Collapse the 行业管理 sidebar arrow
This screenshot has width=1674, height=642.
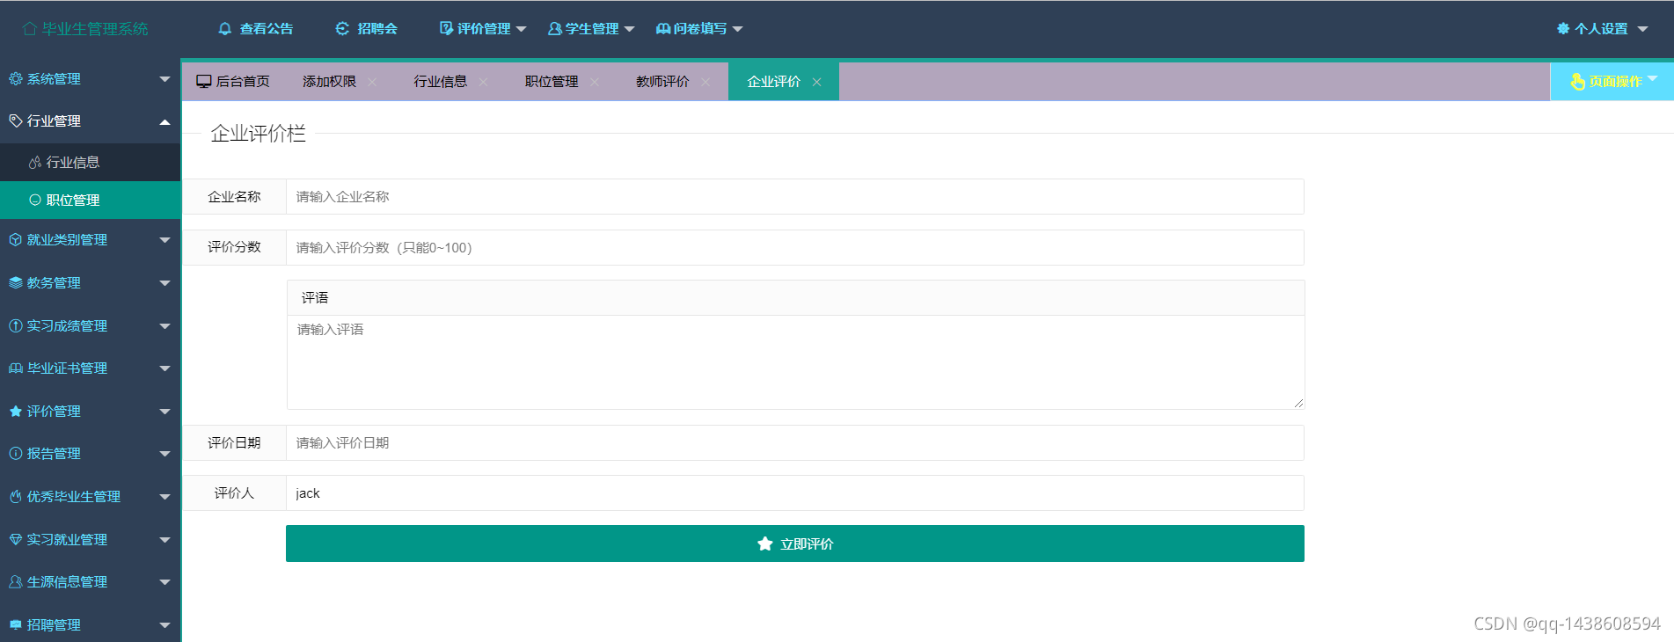(164, 121)
